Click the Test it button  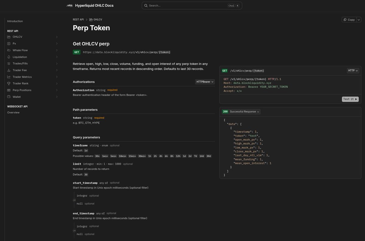click(x=350, y=99)
